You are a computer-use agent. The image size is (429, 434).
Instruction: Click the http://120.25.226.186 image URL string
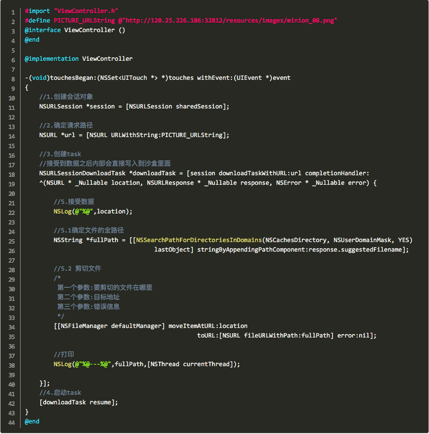pos(228,21)
